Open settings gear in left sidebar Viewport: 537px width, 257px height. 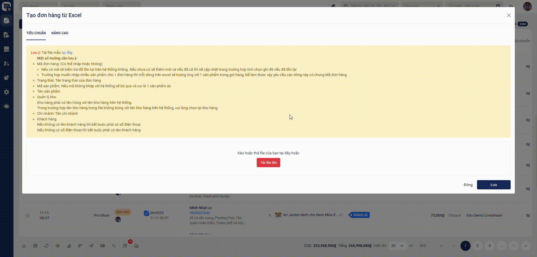(6, 92)
